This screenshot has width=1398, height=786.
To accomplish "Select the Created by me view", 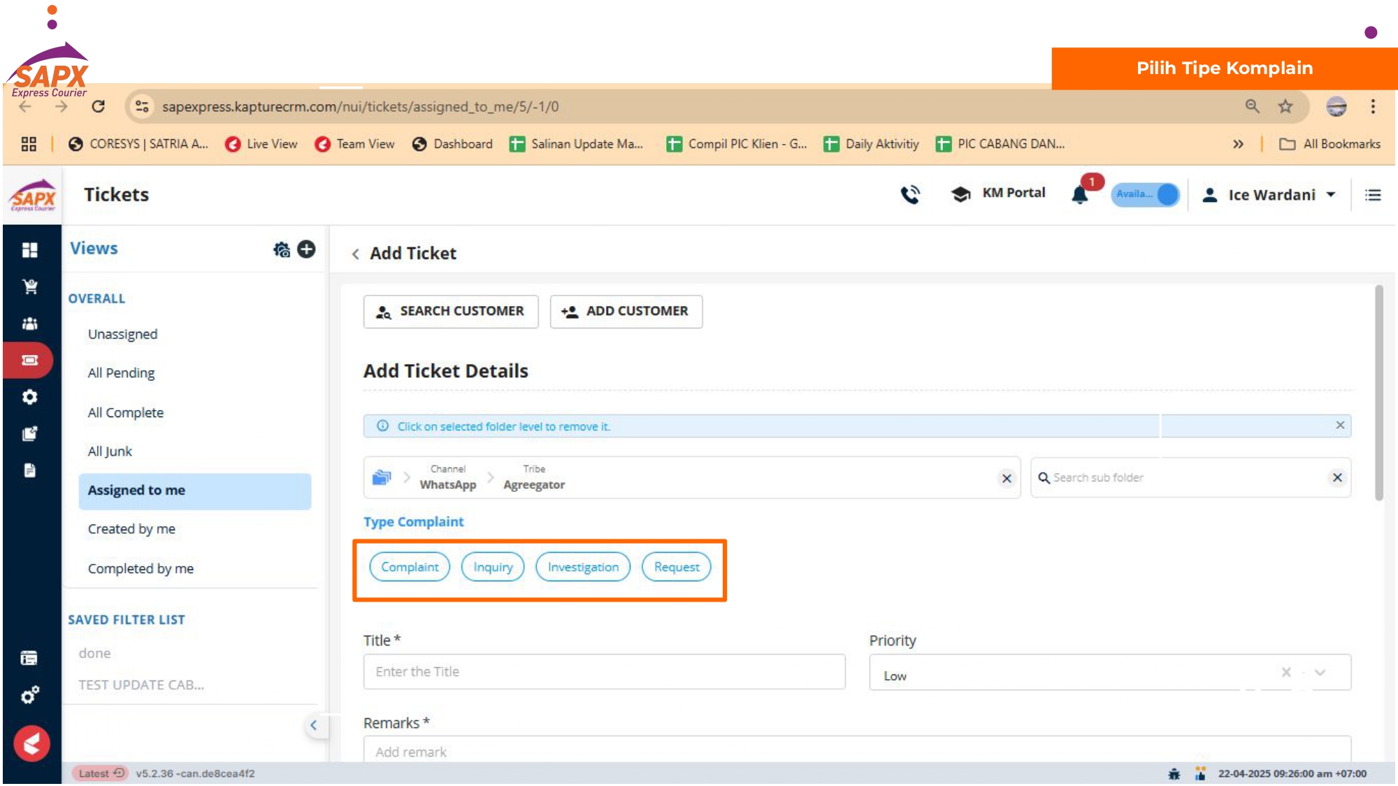I will [131, 529].
